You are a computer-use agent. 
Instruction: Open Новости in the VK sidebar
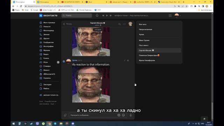click(47, 27)
